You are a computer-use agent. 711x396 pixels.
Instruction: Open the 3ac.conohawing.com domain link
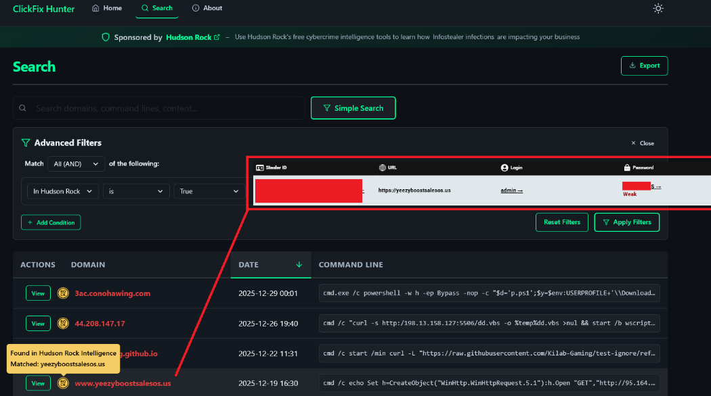click(112, 293)
